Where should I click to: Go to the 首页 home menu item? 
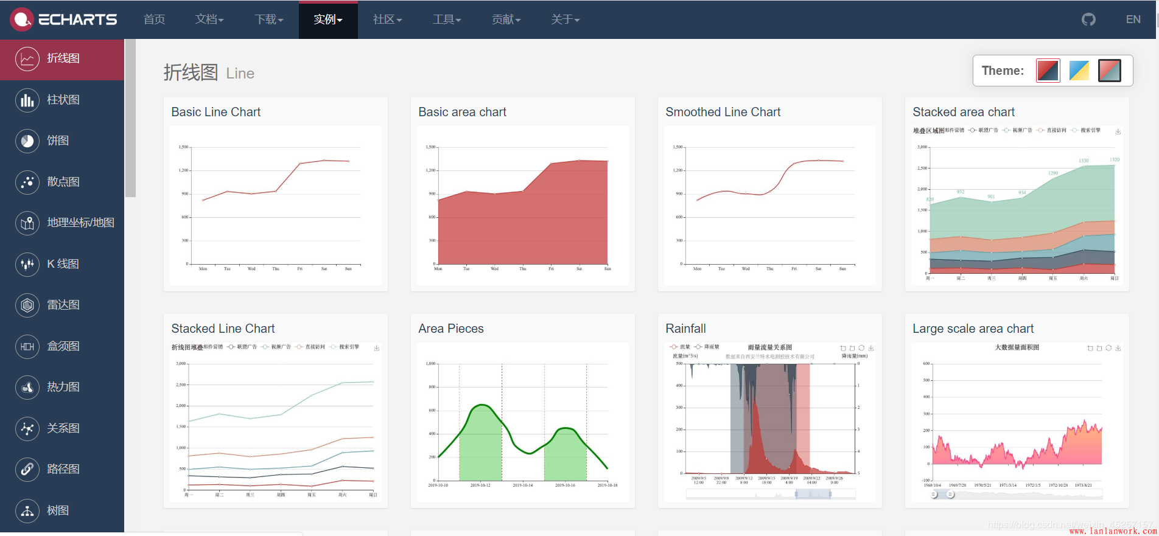154,19
